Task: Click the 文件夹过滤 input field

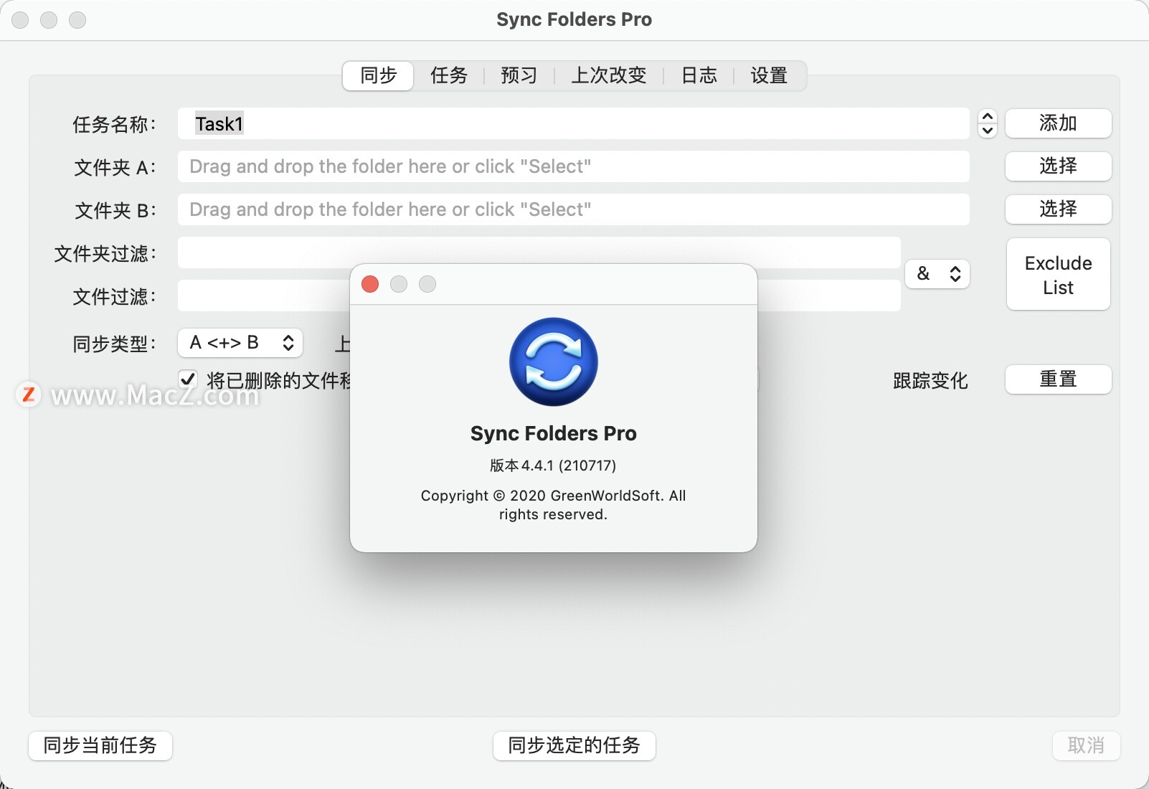Action: coord(539,252)
